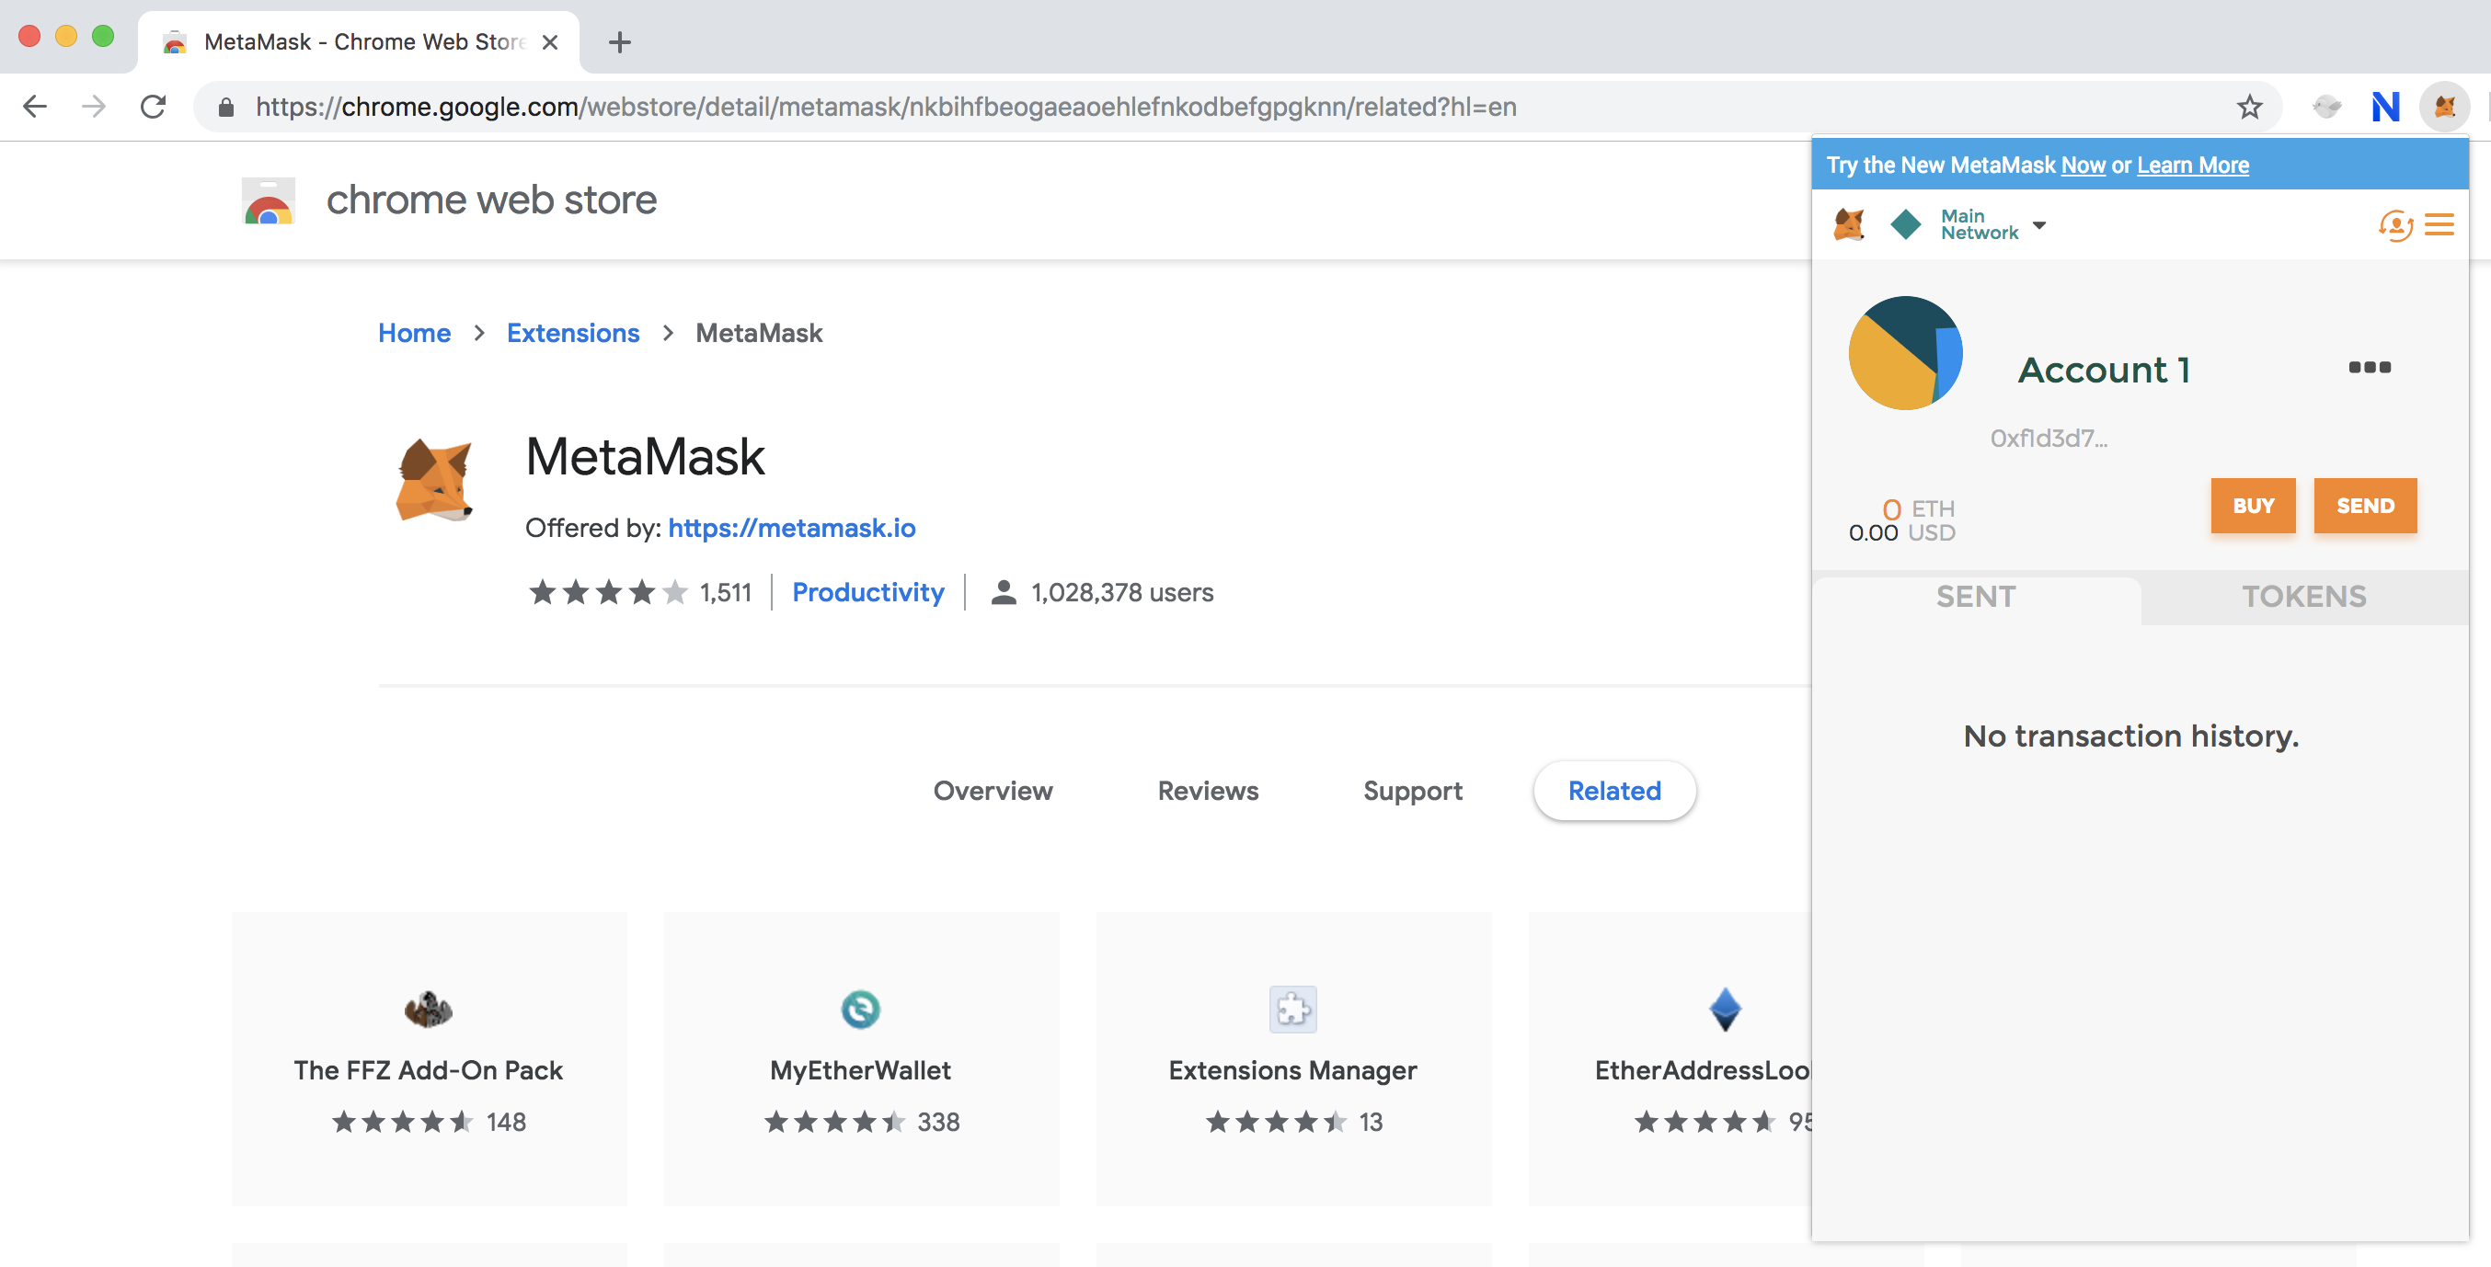
Task: Click the Chrome Web Store logo
Action: 268,201
